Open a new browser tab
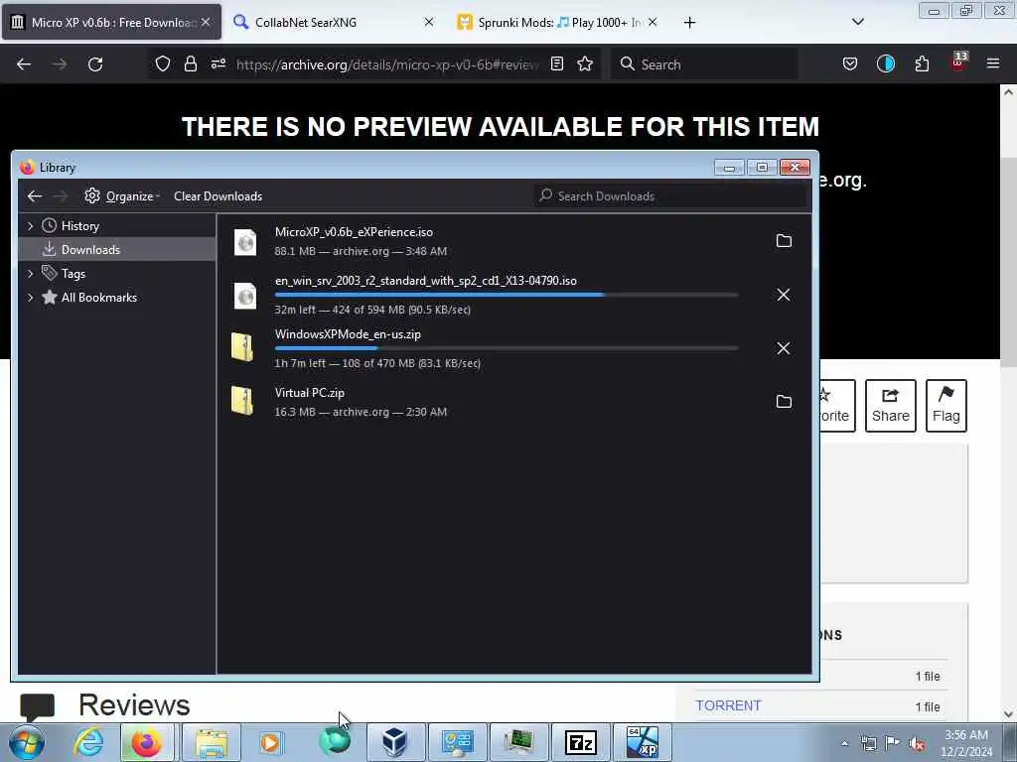 [x=689, y=23]
